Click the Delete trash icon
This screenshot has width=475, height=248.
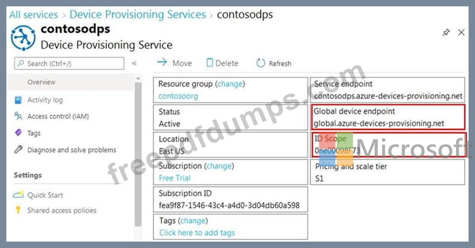coord(209,62)
